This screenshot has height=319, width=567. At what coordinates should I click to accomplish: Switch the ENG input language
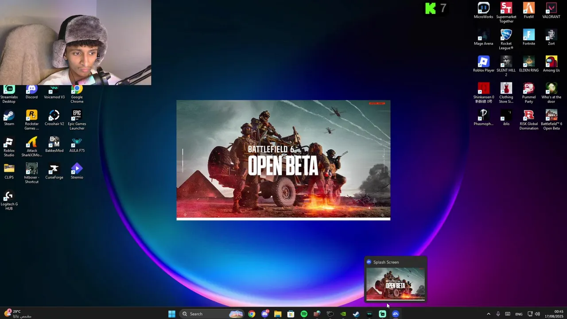[x=519, y=314]
